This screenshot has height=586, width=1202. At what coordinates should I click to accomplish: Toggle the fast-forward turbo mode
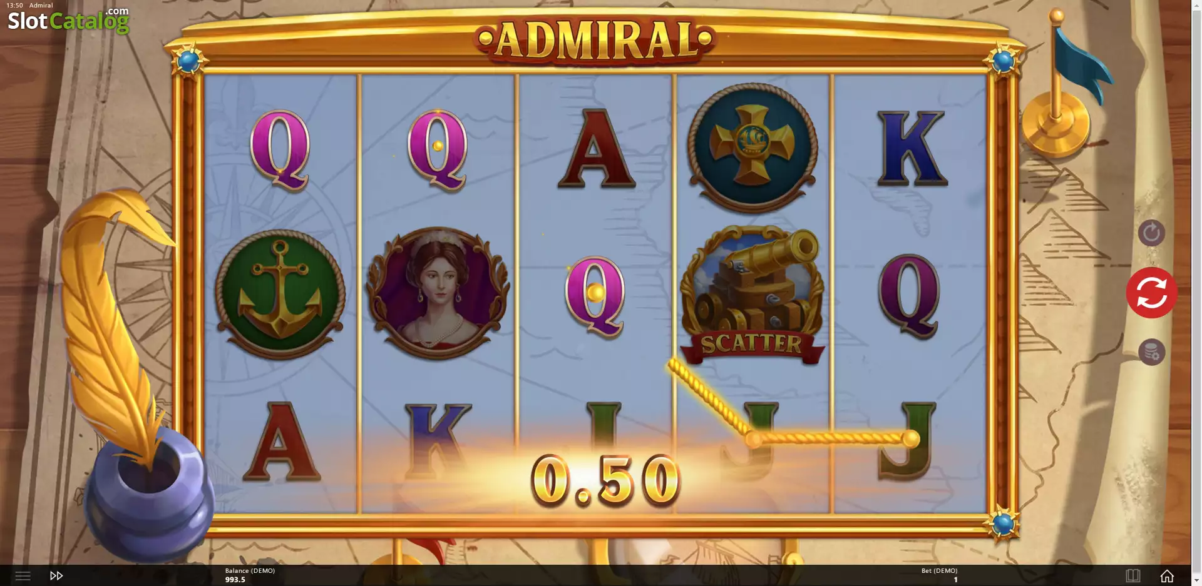[x=56, y=575]
